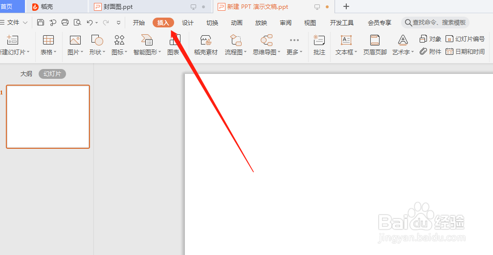Screen dimensions: 493x255
Task: Click the Icons (图标) gallery icon
Action: (x=119, y=40)
